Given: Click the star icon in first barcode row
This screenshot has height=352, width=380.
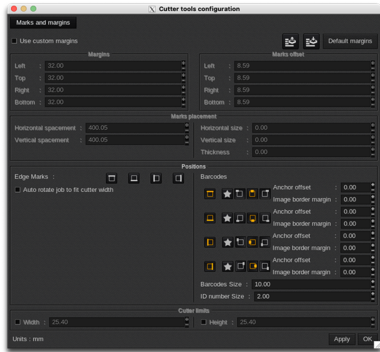Looking at the screenshot, I should 227,193.
